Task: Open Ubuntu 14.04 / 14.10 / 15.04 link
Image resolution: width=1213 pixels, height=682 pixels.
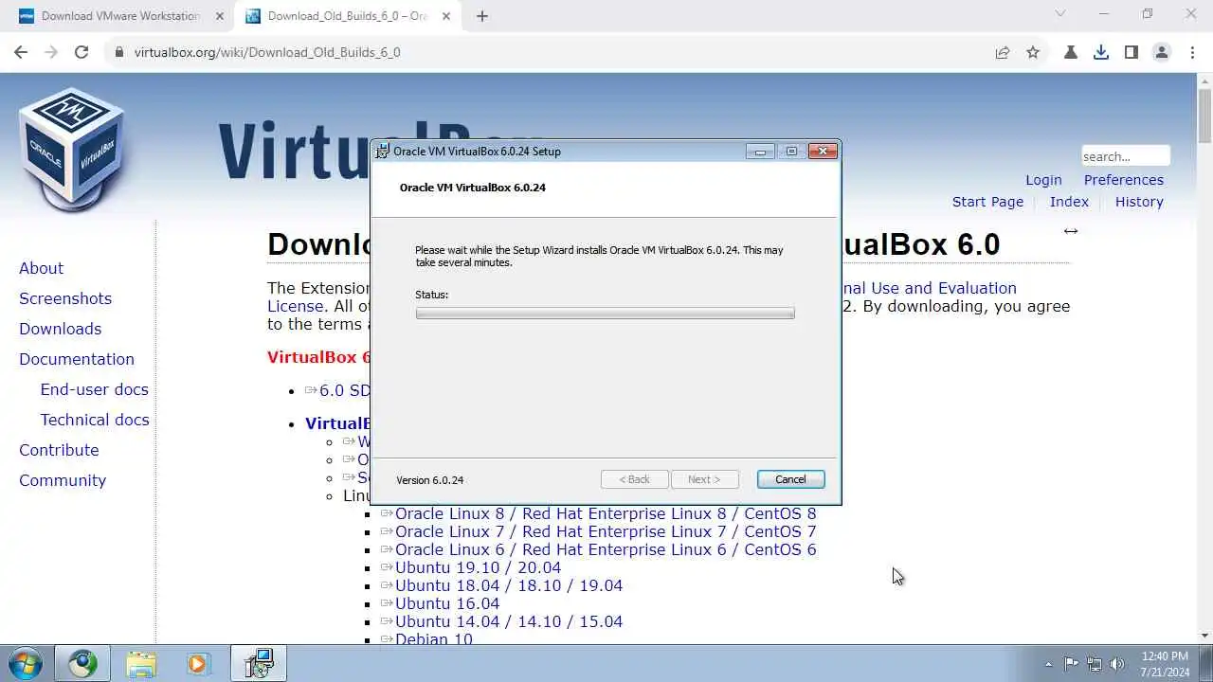Action: pyautogui.click(x=509, y=621)
